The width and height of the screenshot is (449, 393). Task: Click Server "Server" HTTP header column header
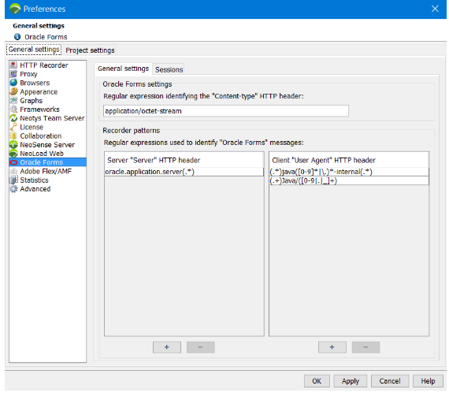(x=184, y=160)
